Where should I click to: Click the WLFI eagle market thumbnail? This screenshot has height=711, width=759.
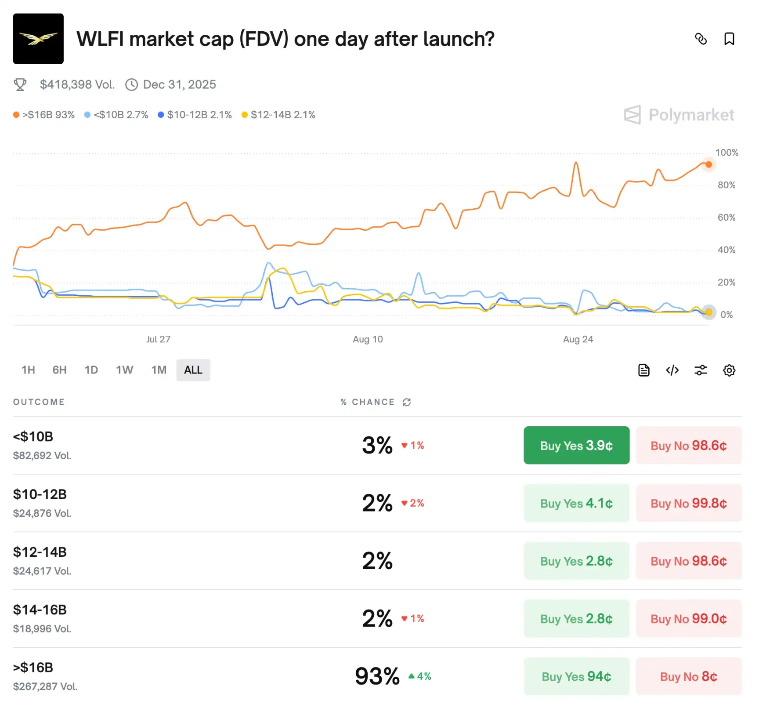click(x=38, y=39)
